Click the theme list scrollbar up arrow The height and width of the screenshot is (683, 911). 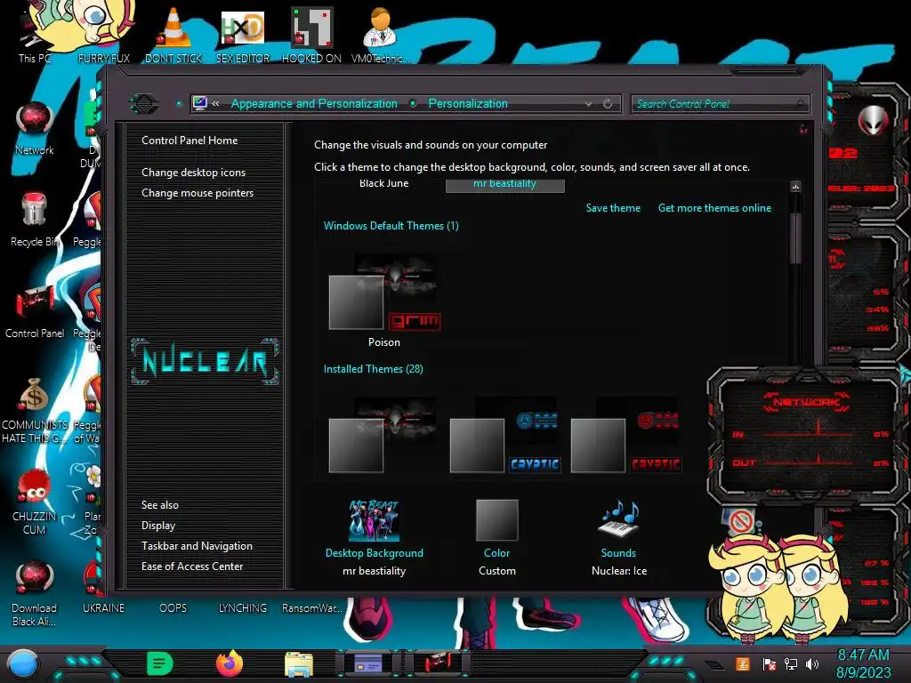[x=796, y=187]
